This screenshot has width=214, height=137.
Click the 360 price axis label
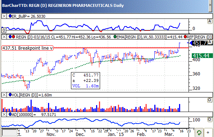click(x=196, y=74)
